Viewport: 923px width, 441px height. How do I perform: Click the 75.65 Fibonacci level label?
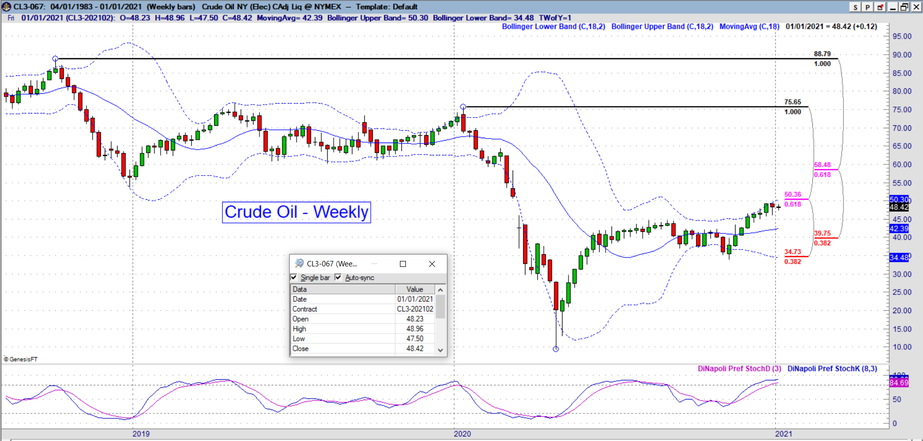(x=792, y=102)
